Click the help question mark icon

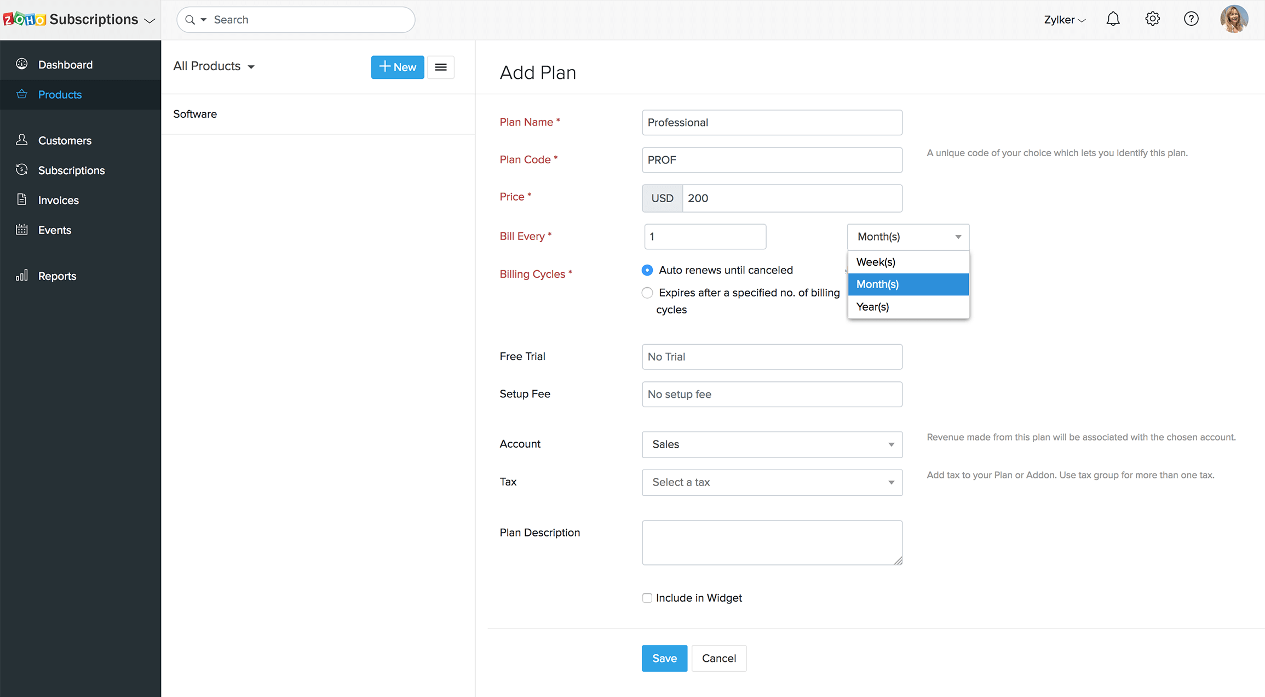(1191, 19)
